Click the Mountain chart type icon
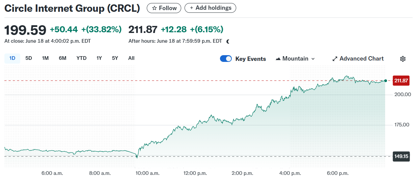The width and height of the screenshot is (416, 185). pyautogui.click(x=278, y=59)
